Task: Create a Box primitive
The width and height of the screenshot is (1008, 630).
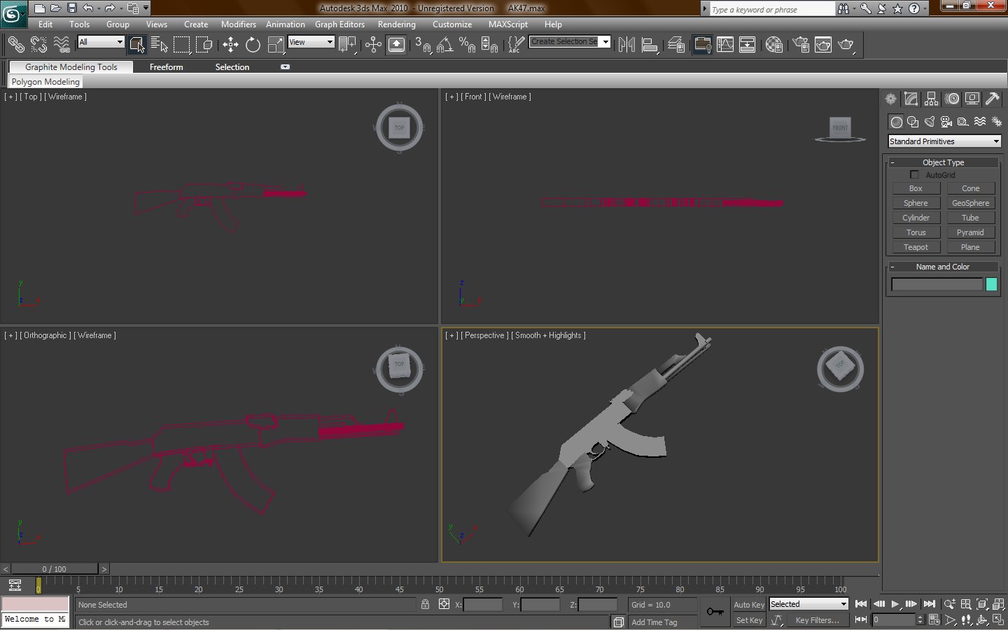Action: tap(916, 188)
